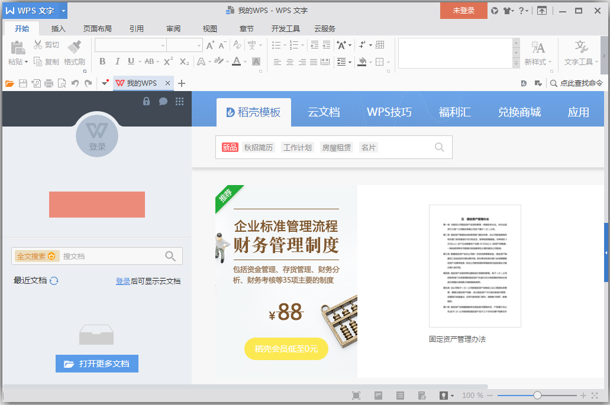The width and height of the screenshot is (610, 405).
Task: Click the clear formatting eraser icon
Action: pos(237,45)
